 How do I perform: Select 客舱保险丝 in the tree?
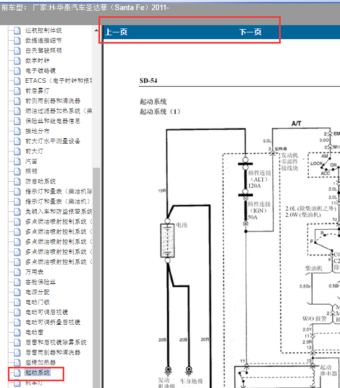40,282
